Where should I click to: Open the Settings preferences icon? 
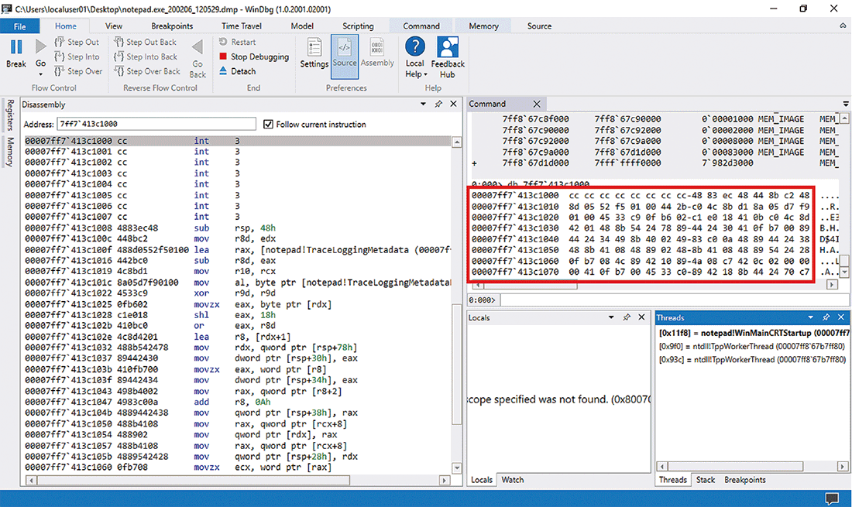tap(314, 48)
